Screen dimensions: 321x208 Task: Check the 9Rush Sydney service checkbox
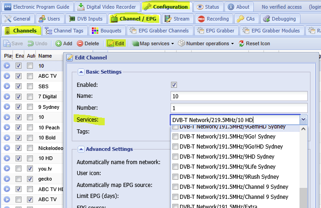[x=175, y=177]
